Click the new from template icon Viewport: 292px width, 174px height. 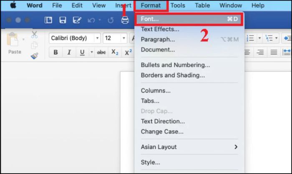[x=48, y=20]
